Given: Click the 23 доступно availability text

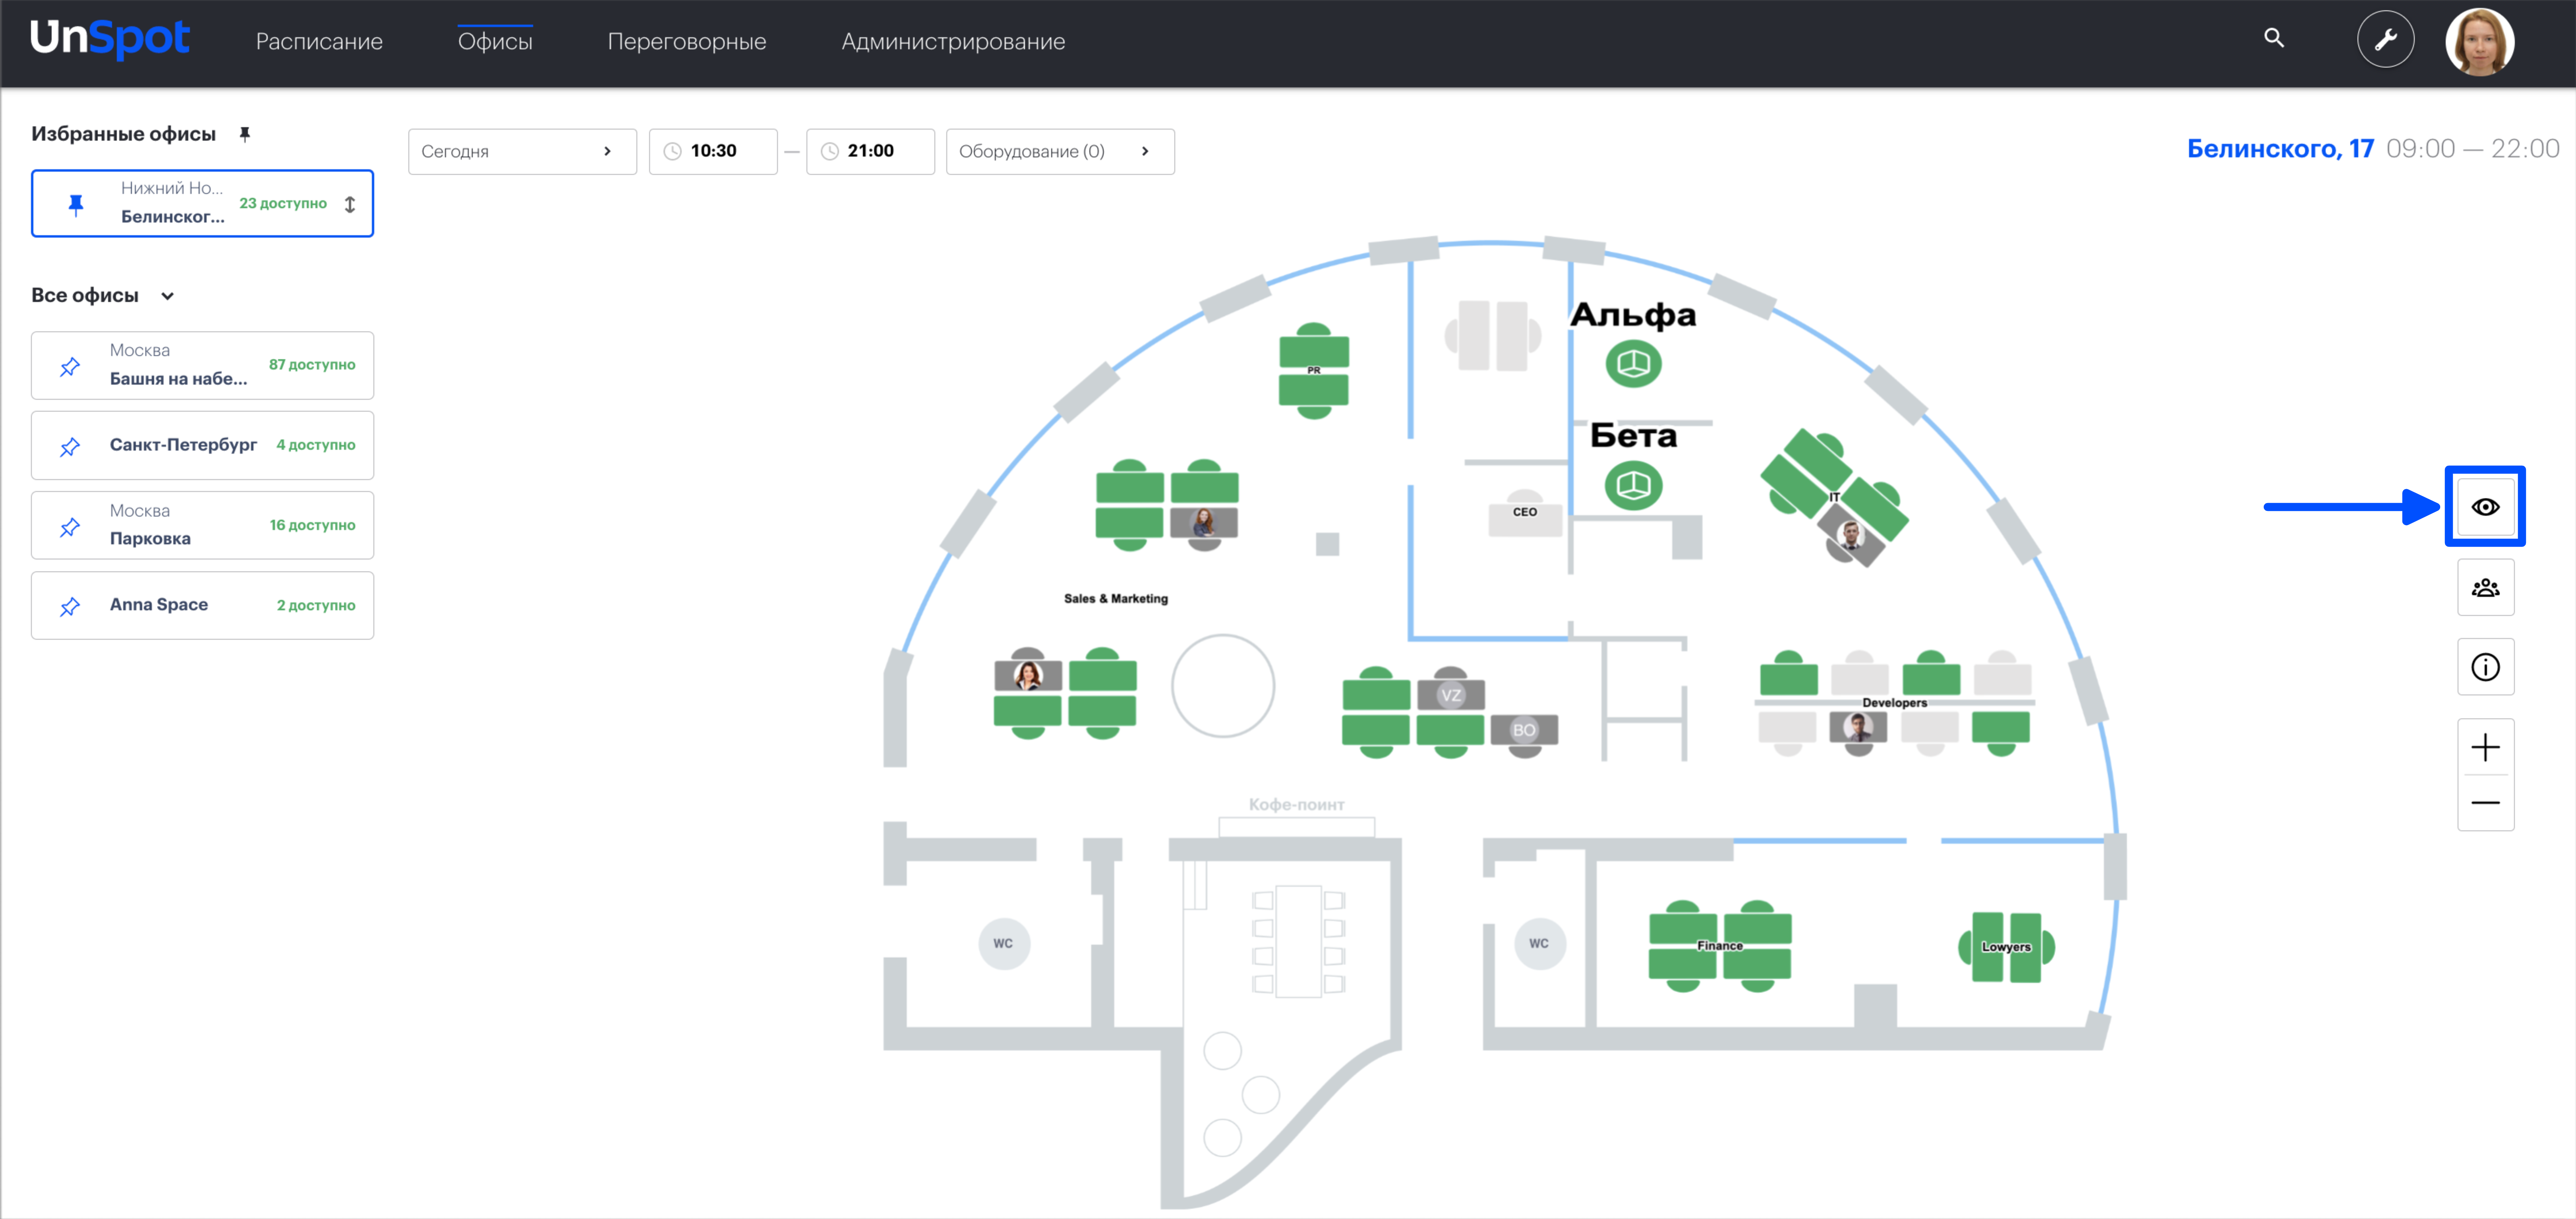Looking at the screenshot, I should coord(283,203).
